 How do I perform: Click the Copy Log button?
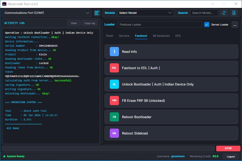coord(90,23)
